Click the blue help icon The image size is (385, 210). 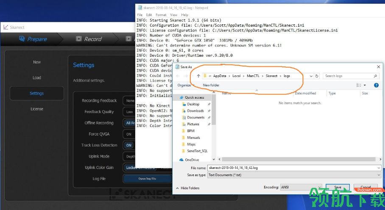pyautogui.click(x=376, y=85)
